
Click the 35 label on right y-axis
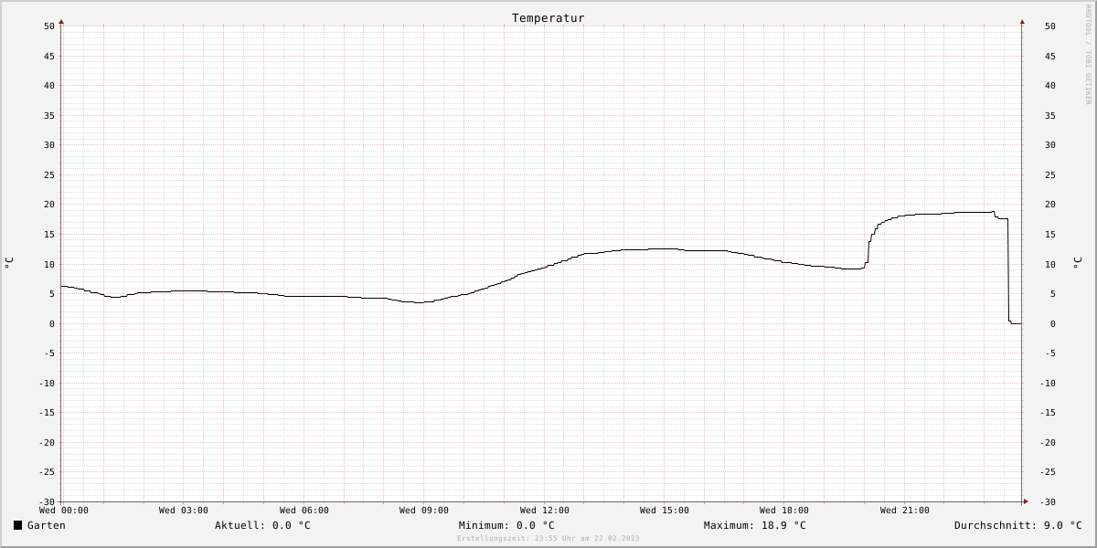[x=1050, y=115]
